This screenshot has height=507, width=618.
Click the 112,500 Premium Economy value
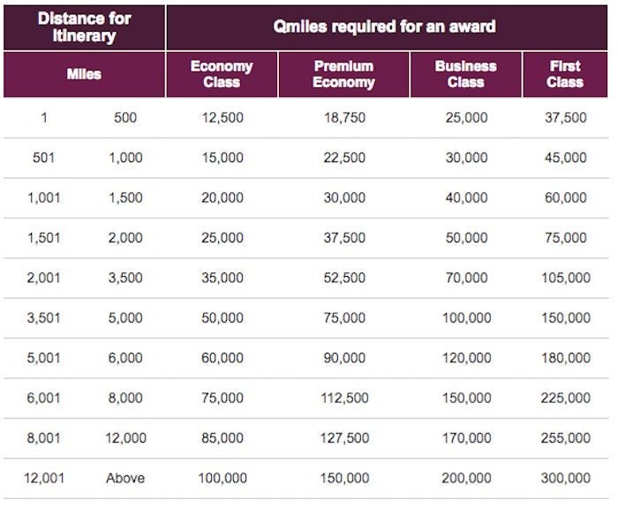[344, 398]
